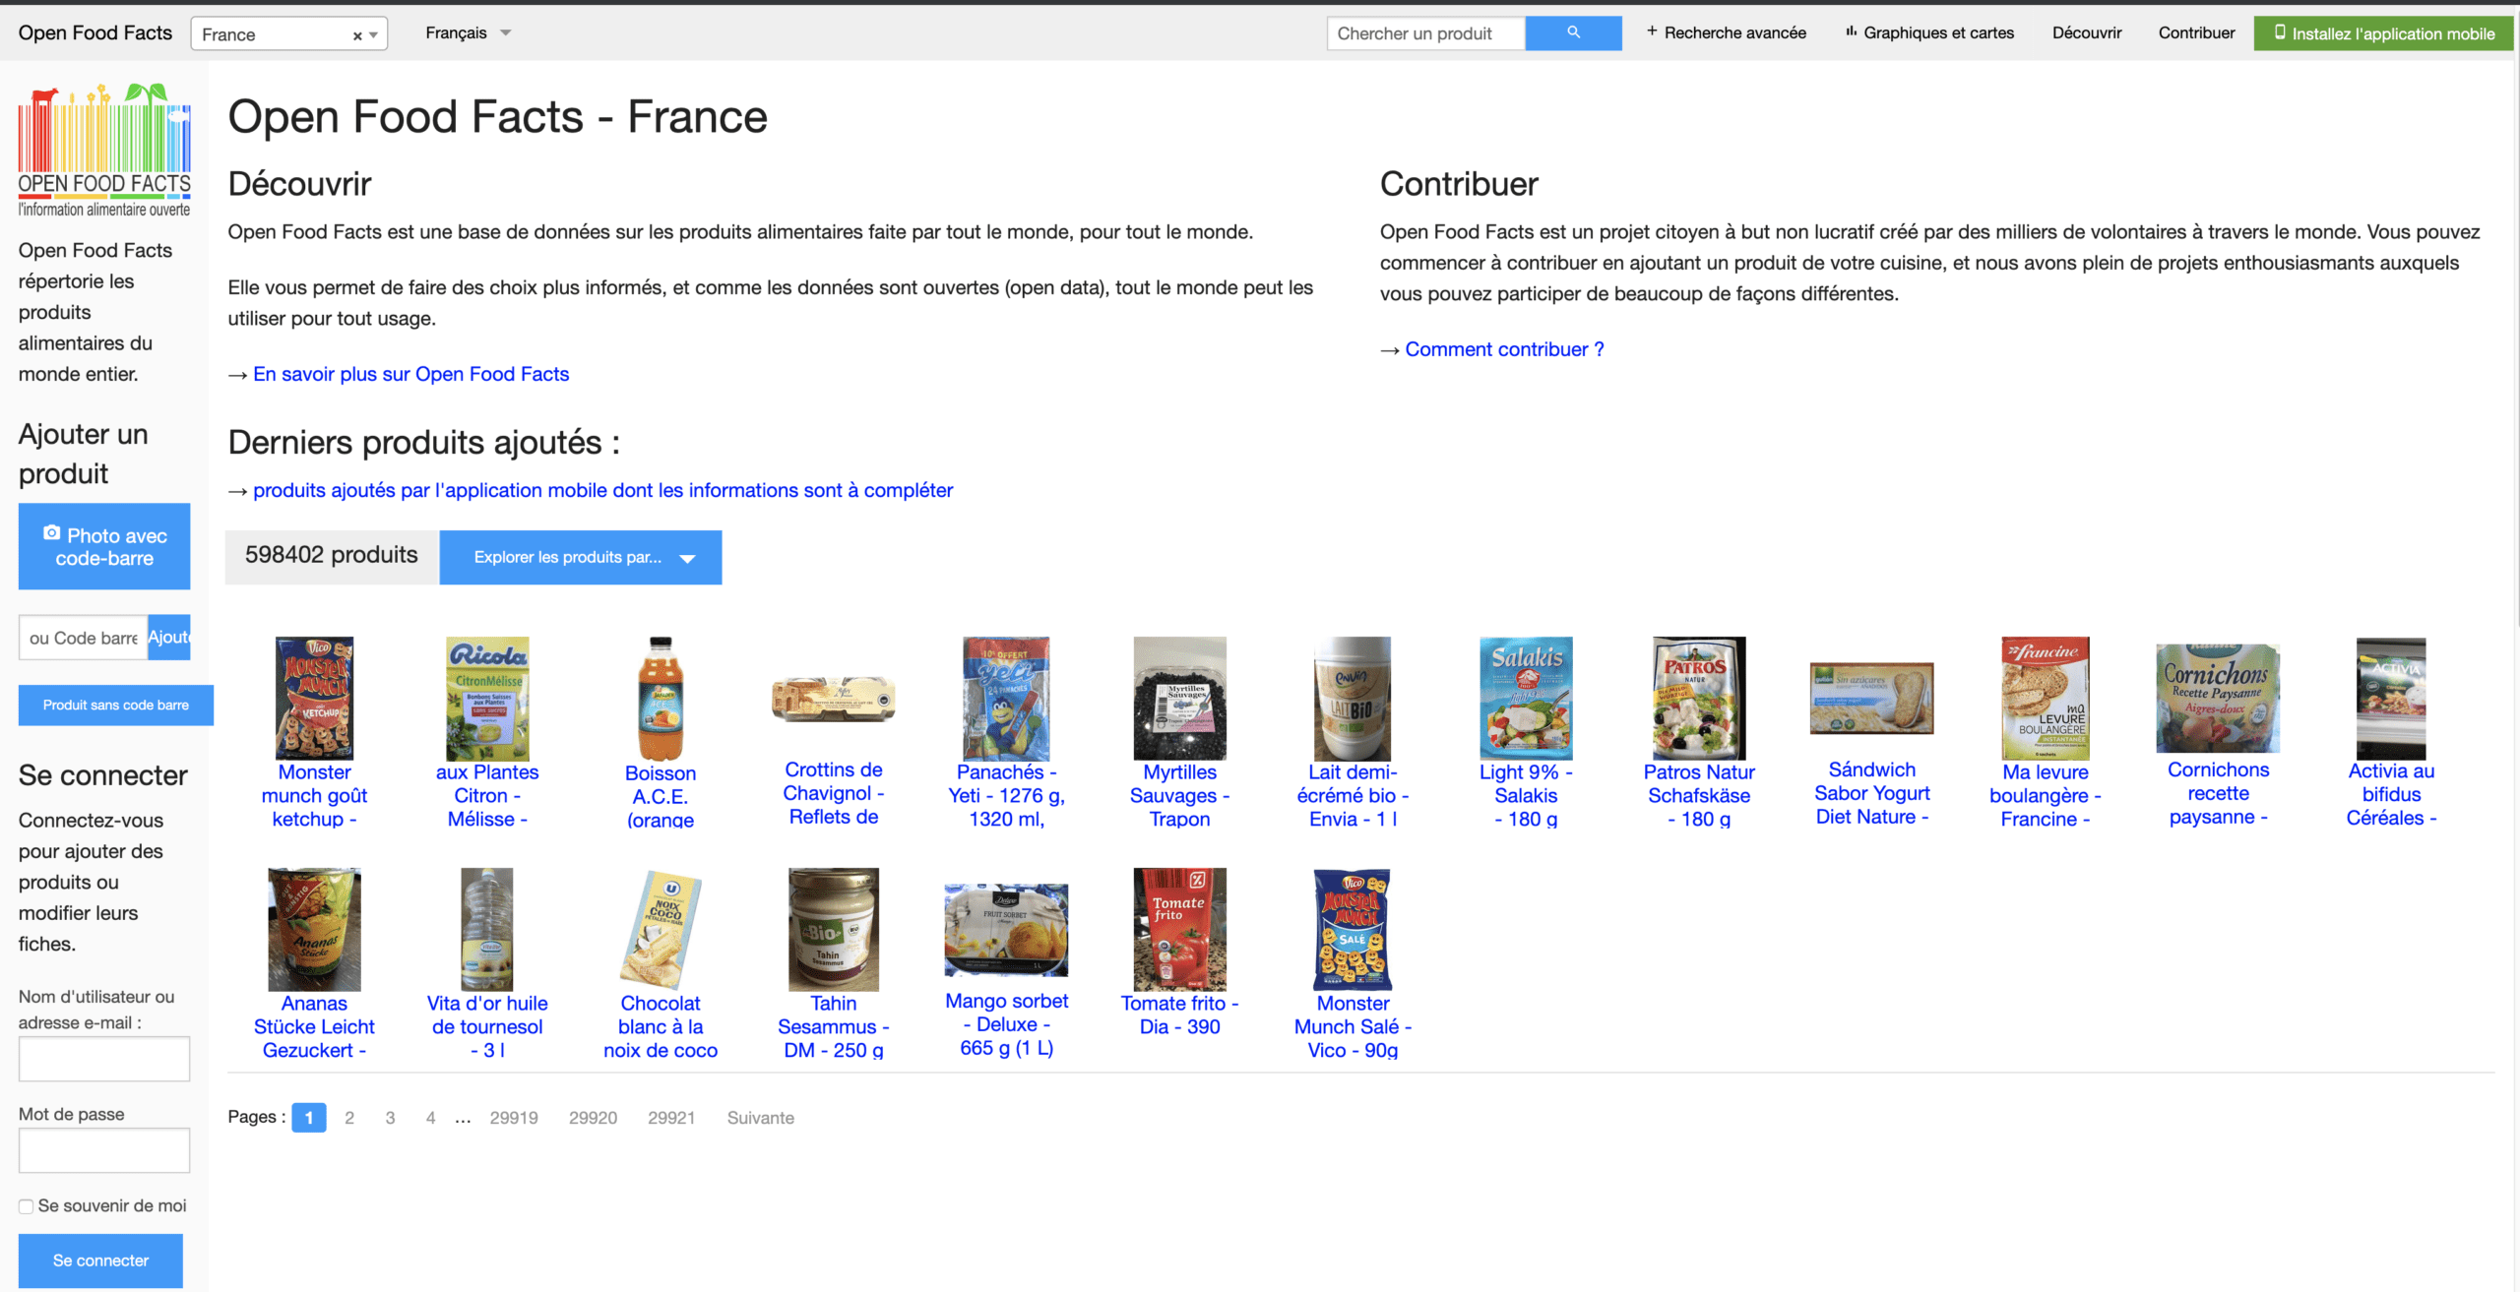This screenshot has width=2520, height=1292.
Task: Go to results page 3
Action: [390, 1118]
